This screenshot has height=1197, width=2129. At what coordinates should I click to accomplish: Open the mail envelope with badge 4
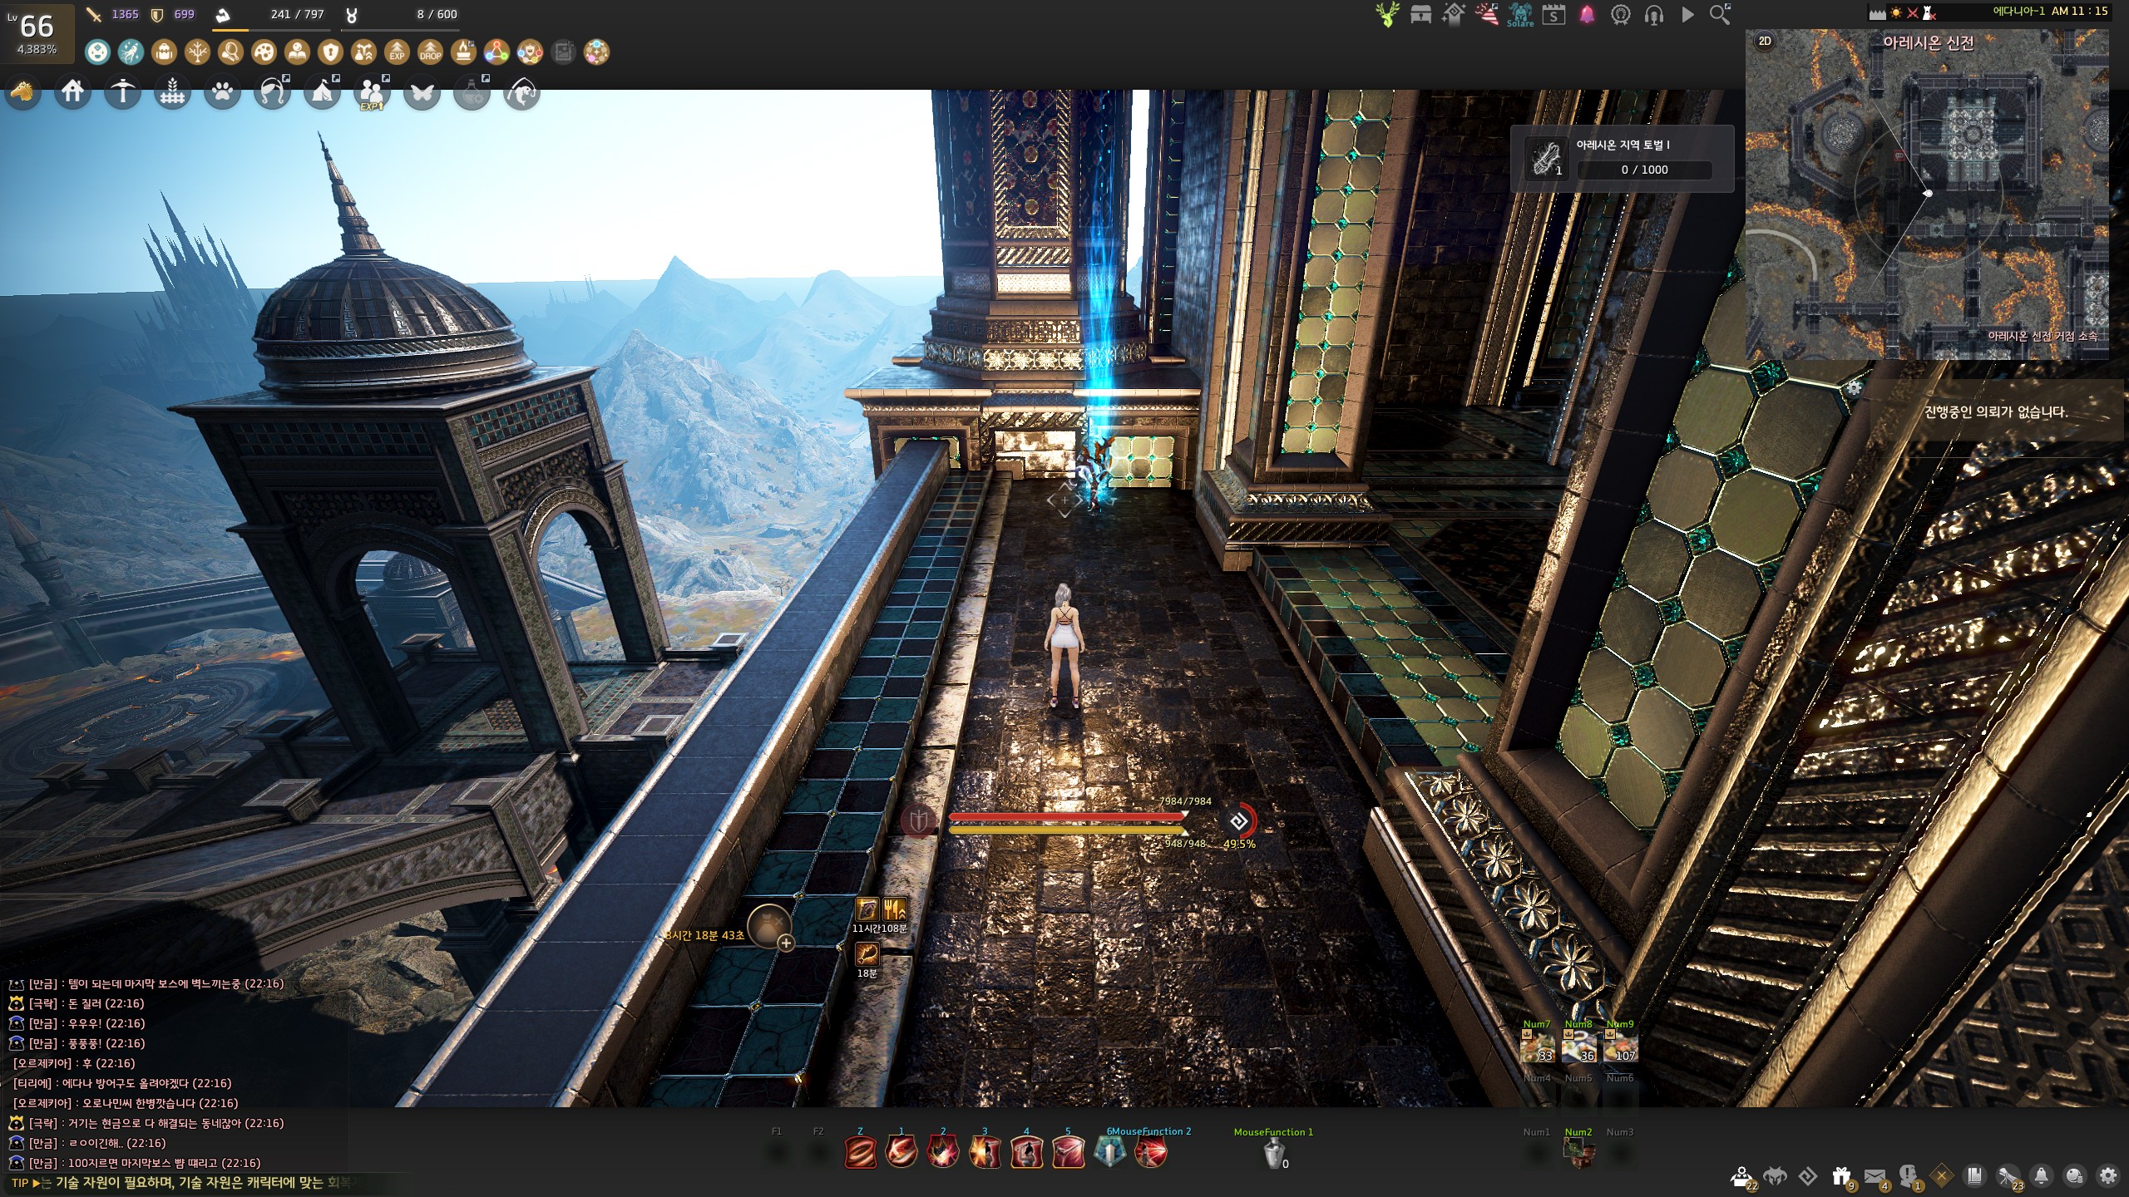click(1875, 1176)
